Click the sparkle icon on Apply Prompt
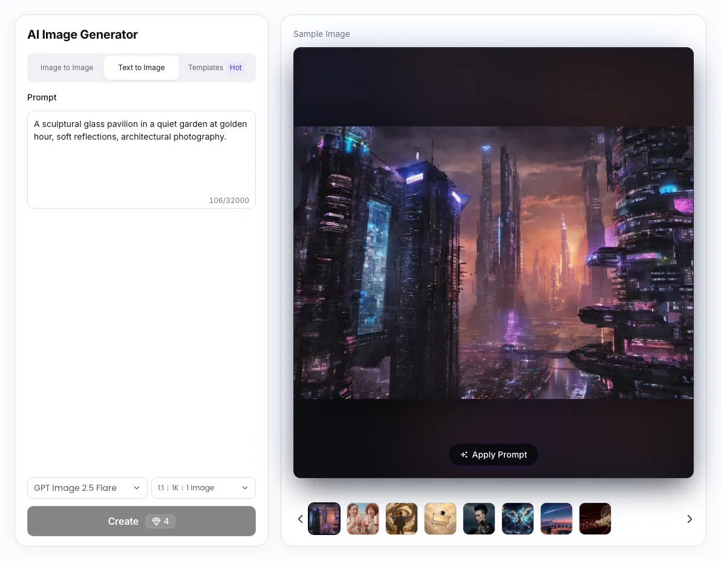Screen dimensions: 721x561 click(x=464, y=455)
